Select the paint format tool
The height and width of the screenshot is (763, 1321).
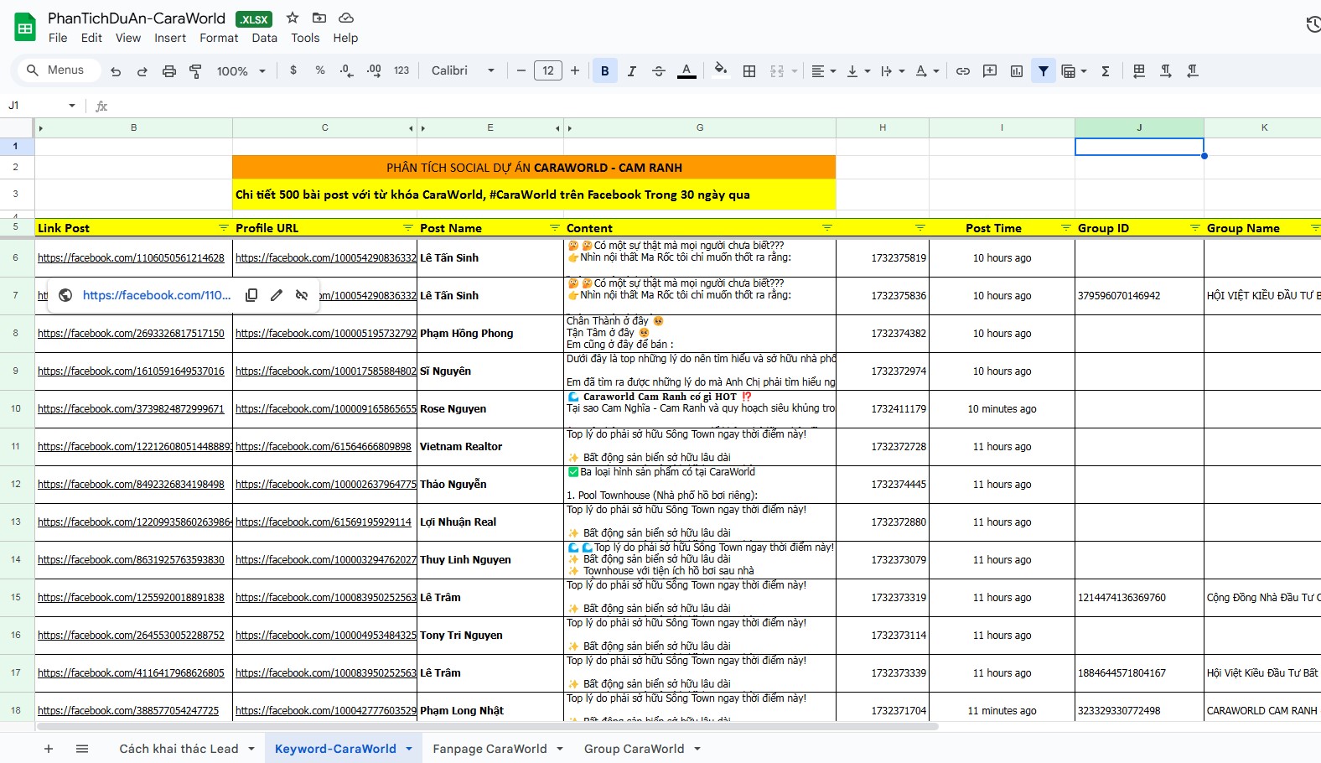point(195,71)
